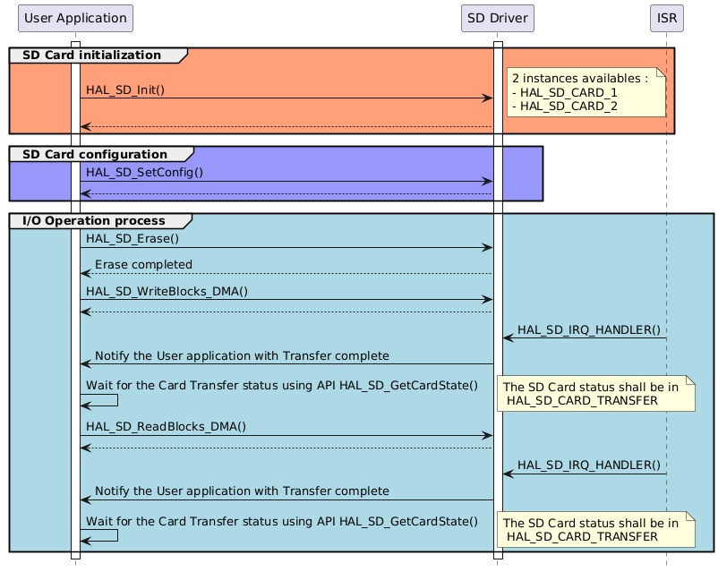
Task: Click the HAL_SD_CARD_1 line in the note
Action: click(x=565, y=92)
